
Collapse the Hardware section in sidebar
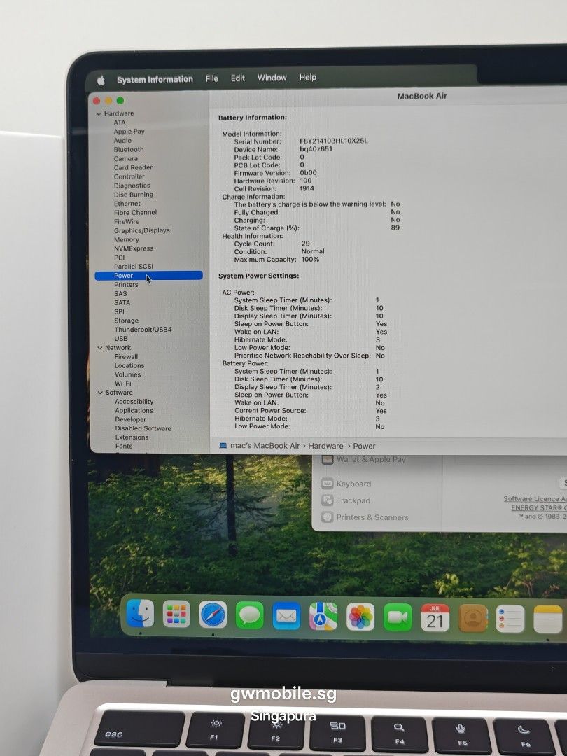[x=99, y=114]
